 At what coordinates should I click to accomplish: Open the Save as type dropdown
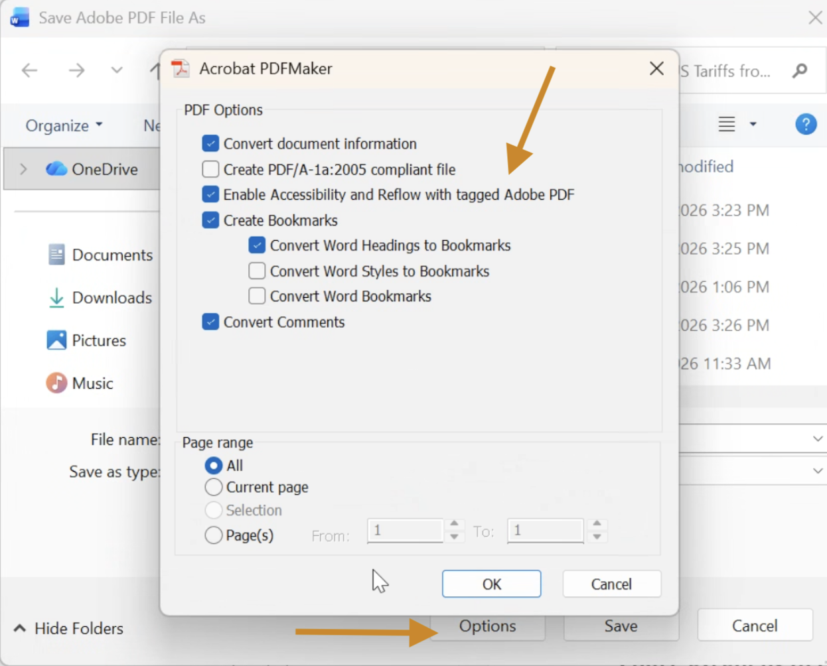click(818, 471)
